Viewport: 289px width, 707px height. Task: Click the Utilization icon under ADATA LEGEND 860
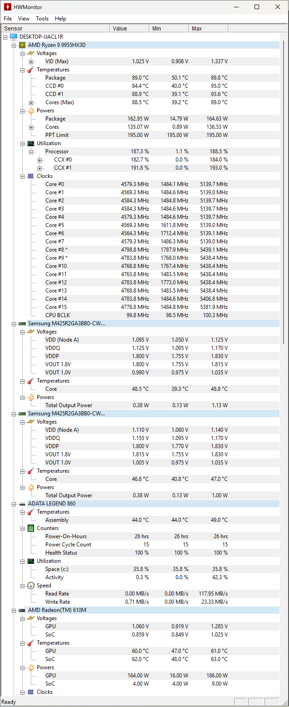tap(31, 561)
